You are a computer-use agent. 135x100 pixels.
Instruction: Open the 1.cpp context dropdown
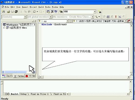[x=67, y=21]
